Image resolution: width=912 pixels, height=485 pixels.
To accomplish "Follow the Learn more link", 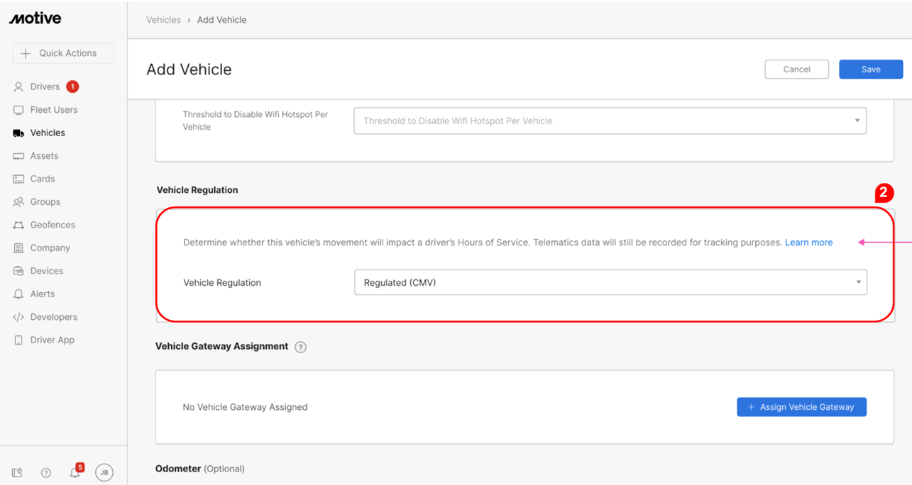I will (x=808, y=242).
